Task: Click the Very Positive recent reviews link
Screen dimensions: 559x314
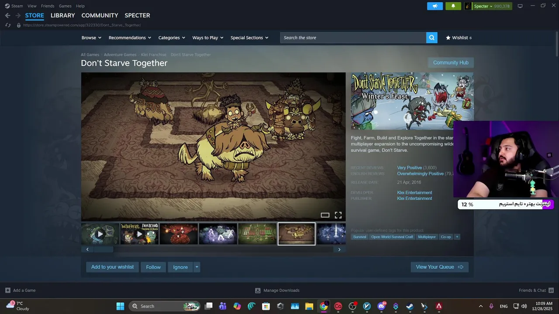Action: click(409, 168)
